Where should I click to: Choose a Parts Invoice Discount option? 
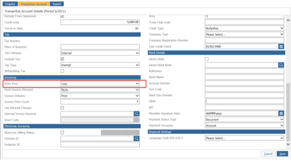click(x=100, y=90)
